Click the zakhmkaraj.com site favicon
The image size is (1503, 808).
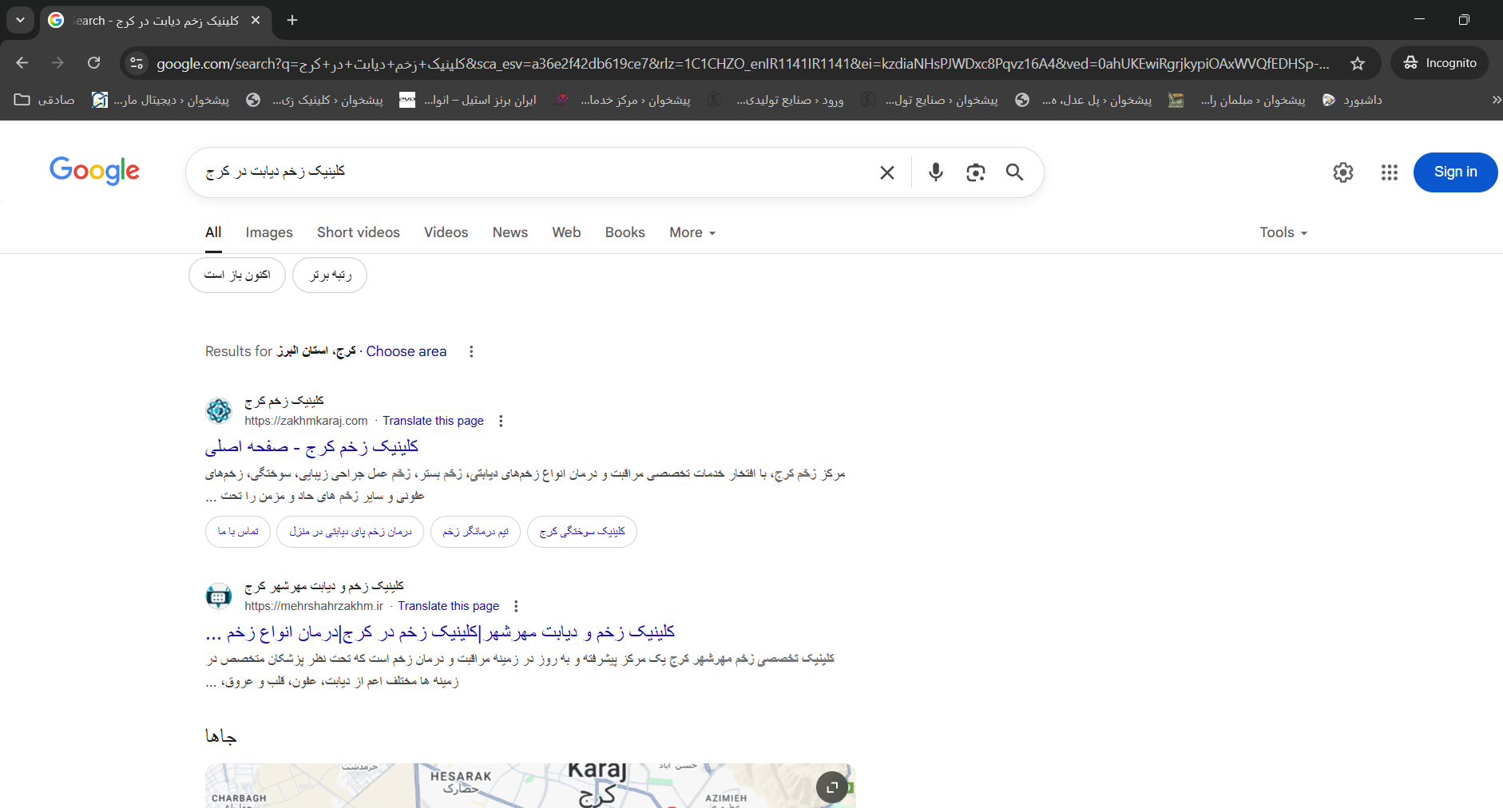click(x=219, y=410)
